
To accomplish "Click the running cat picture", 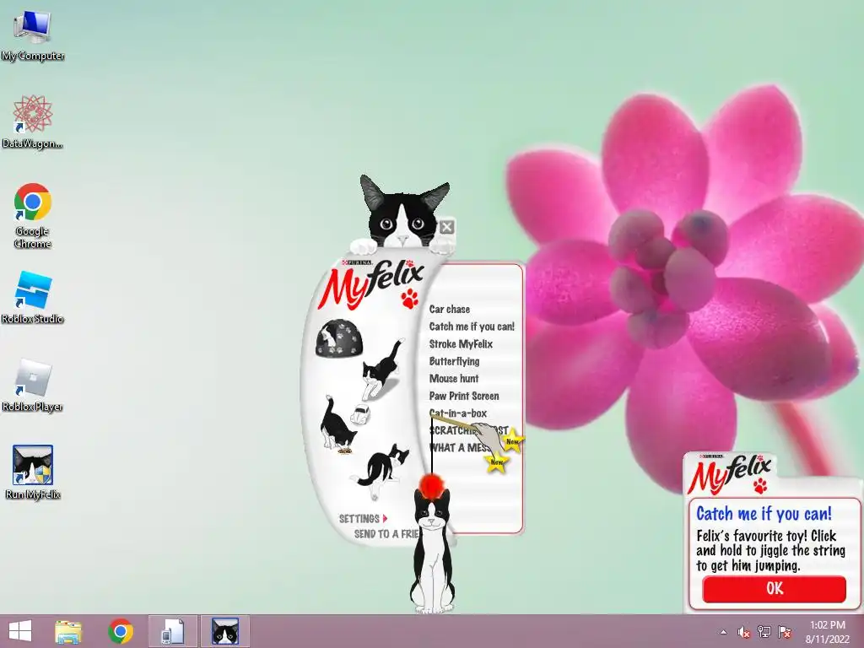I will 382,369.
